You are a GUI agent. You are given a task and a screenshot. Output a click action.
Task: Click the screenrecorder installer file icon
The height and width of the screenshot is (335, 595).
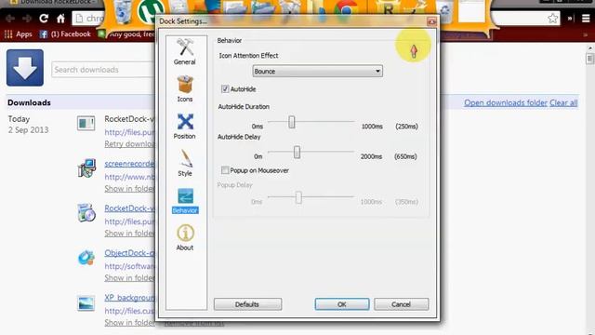[x=86, y=168]
